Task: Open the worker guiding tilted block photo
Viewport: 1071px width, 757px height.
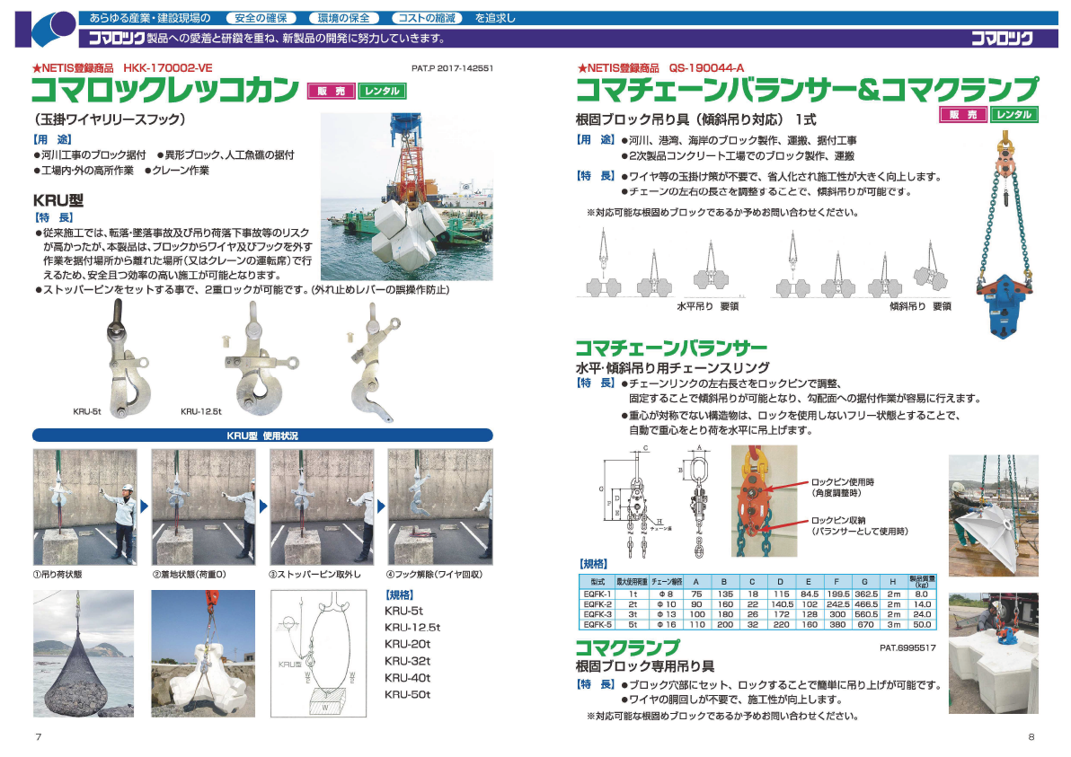Action: point(994,516)
